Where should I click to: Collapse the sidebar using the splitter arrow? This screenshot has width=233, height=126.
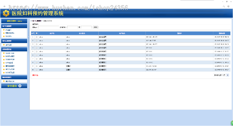click(x=28, y=37)
